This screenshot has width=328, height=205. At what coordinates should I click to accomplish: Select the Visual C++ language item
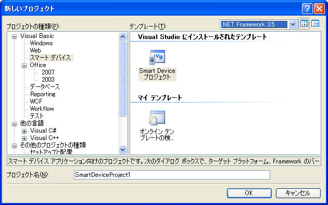pyautogui.click(x=45, y=138)
